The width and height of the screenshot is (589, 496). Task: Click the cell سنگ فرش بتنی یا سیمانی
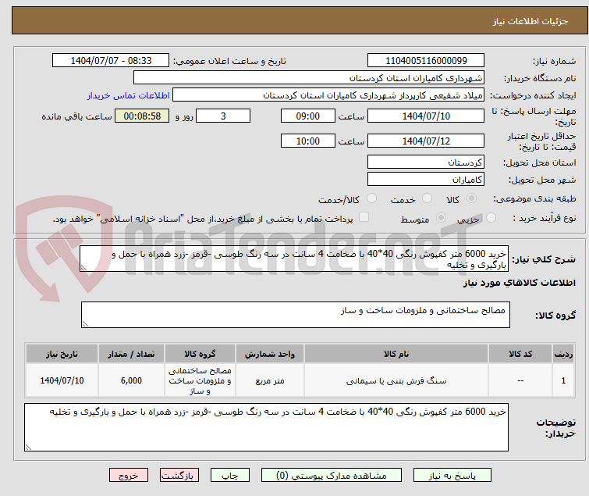pyautogui.click(x=396, y=380)
